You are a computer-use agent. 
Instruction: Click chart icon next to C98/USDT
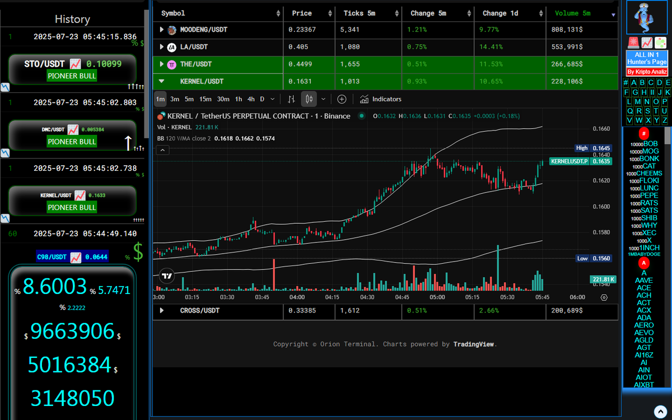(x=76, y=257)
